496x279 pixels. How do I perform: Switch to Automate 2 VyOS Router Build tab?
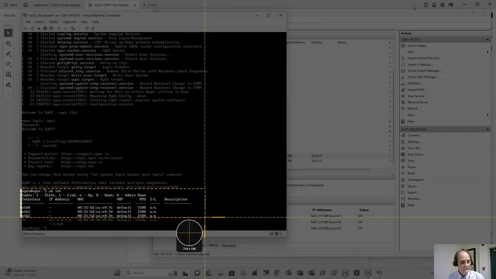point(57,5)
